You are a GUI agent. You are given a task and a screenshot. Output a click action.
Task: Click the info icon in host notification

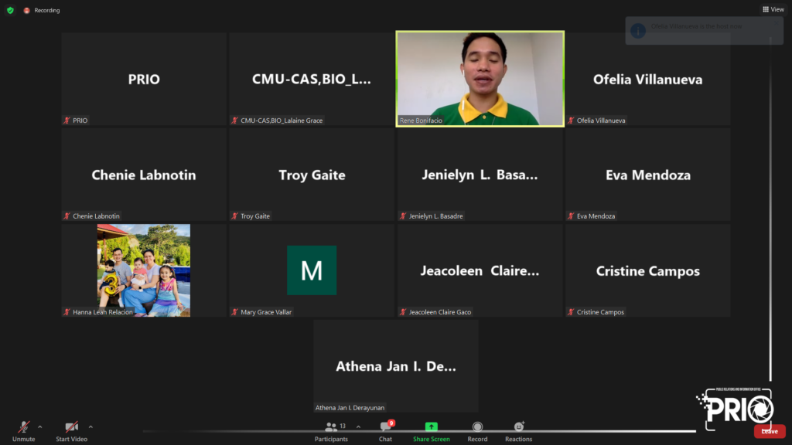click(638, 30)
